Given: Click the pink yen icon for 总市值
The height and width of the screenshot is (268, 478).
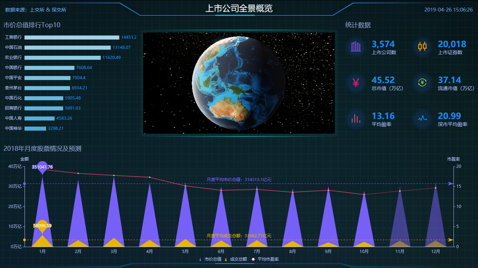Looking at the screenshot, I should coord(356,83).
